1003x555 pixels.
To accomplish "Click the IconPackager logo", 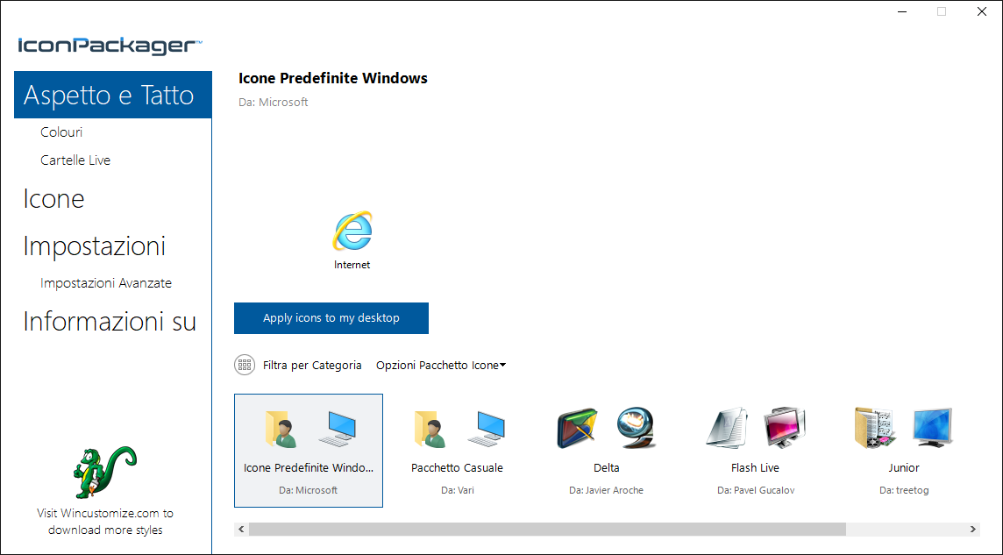I will [x=110, y=46].
